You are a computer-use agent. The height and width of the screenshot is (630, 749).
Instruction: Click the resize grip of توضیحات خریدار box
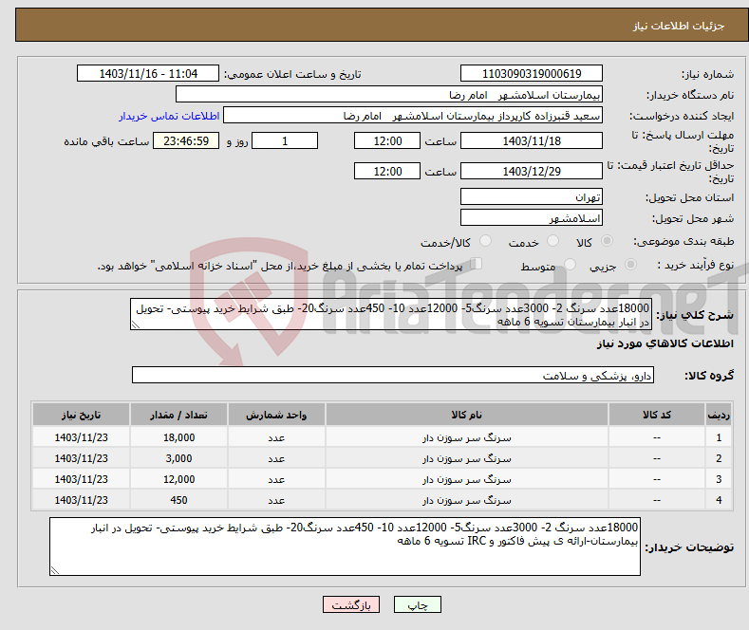[x=55, y=570]
